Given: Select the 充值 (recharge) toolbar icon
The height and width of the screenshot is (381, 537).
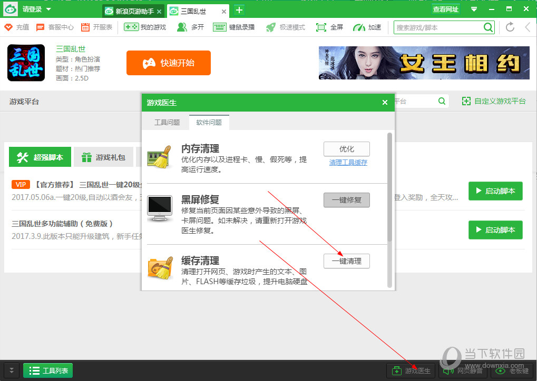Looking at the screenshot, I should [16, 27].
